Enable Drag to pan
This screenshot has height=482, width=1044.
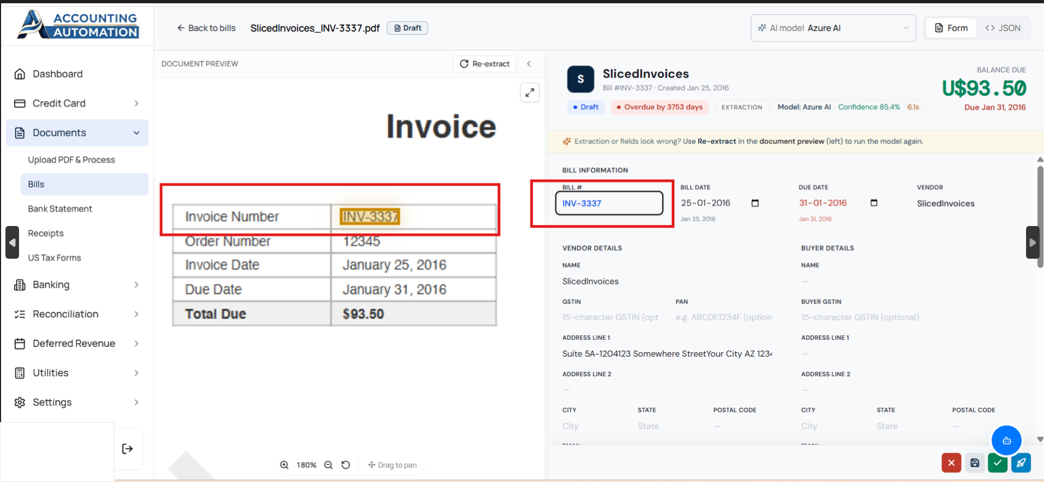392,465
